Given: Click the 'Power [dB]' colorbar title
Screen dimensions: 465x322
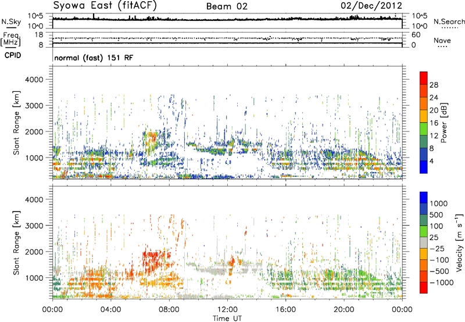Looking at the screenshot, I should click(x=443, y=123).
